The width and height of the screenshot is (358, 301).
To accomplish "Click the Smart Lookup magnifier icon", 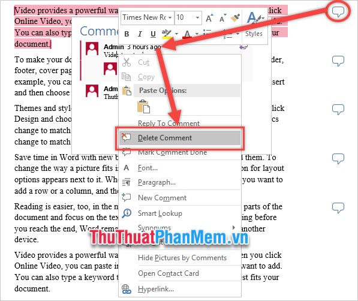I will [x=127, y=213].
